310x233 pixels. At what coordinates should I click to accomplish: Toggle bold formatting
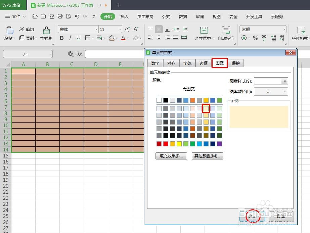coord(61,38)
